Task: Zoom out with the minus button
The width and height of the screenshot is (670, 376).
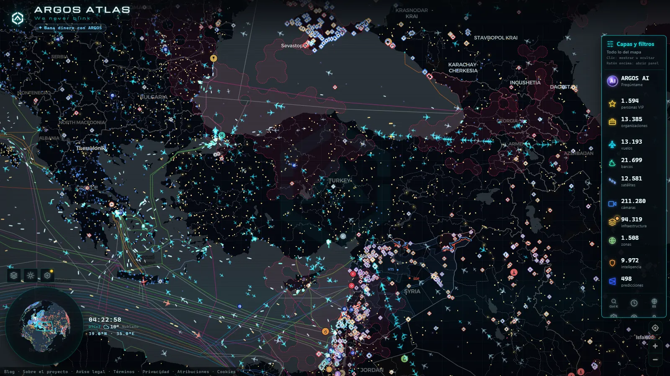Action: [x=655, y=359]
